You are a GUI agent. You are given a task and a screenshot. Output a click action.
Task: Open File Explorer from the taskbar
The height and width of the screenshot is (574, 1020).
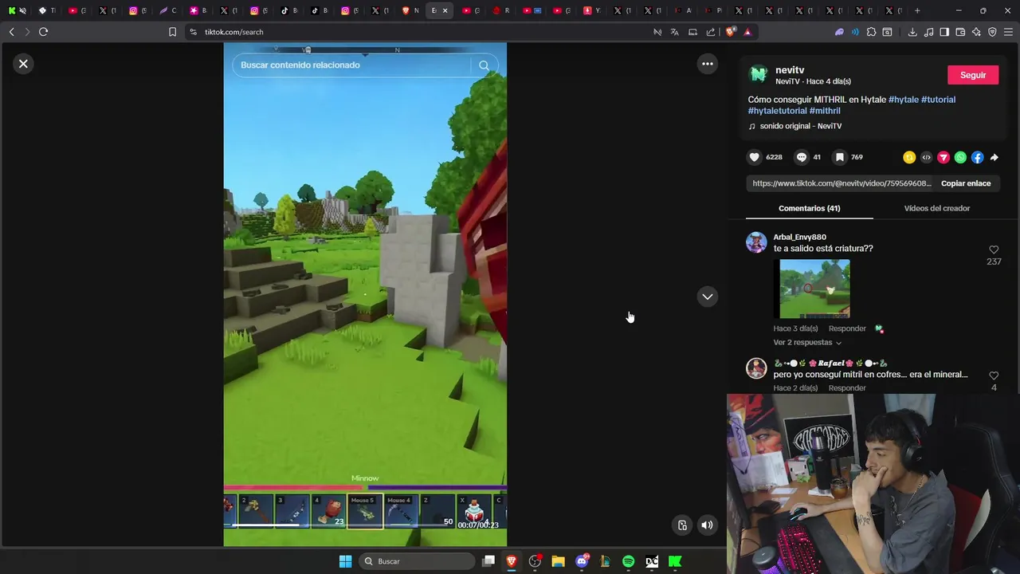click(558, 561)
